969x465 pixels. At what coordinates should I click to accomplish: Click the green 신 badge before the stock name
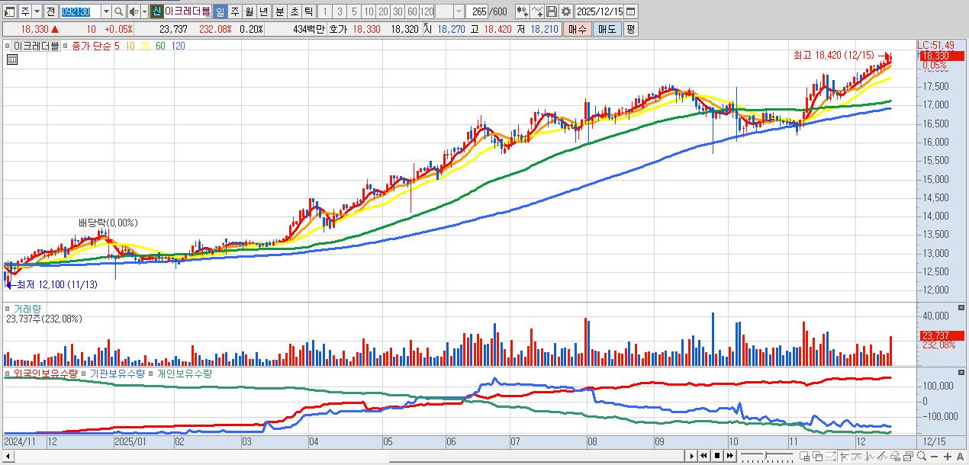pyautogui.click(x=156, y=11)
